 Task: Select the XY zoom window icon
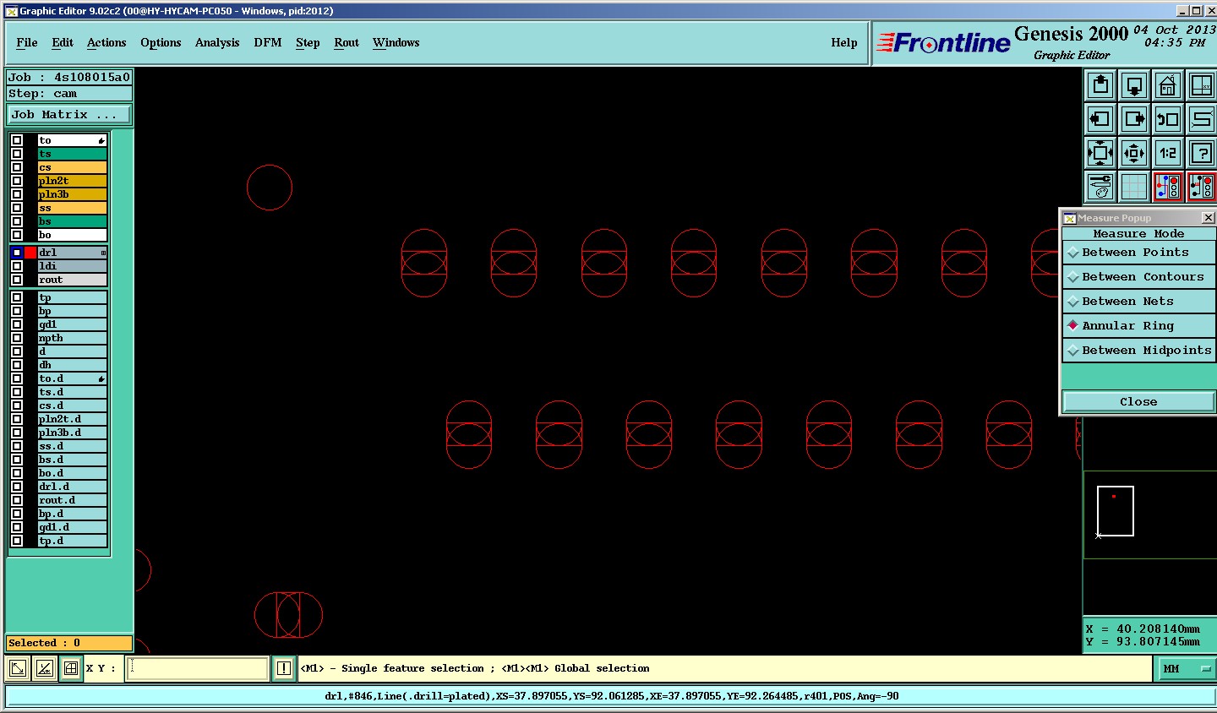(1201, 85)
